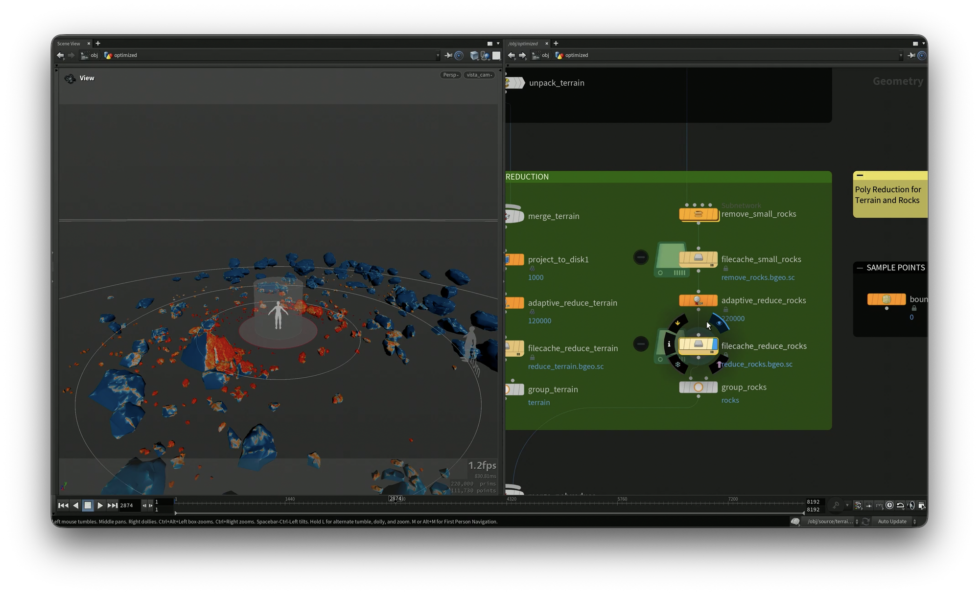
Task: Maximize the network editor pane
Action: (x=915, y=44)
